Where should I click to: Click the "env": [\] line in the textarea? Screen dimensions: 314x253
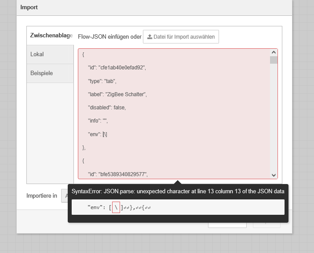[x=98, y=134]
